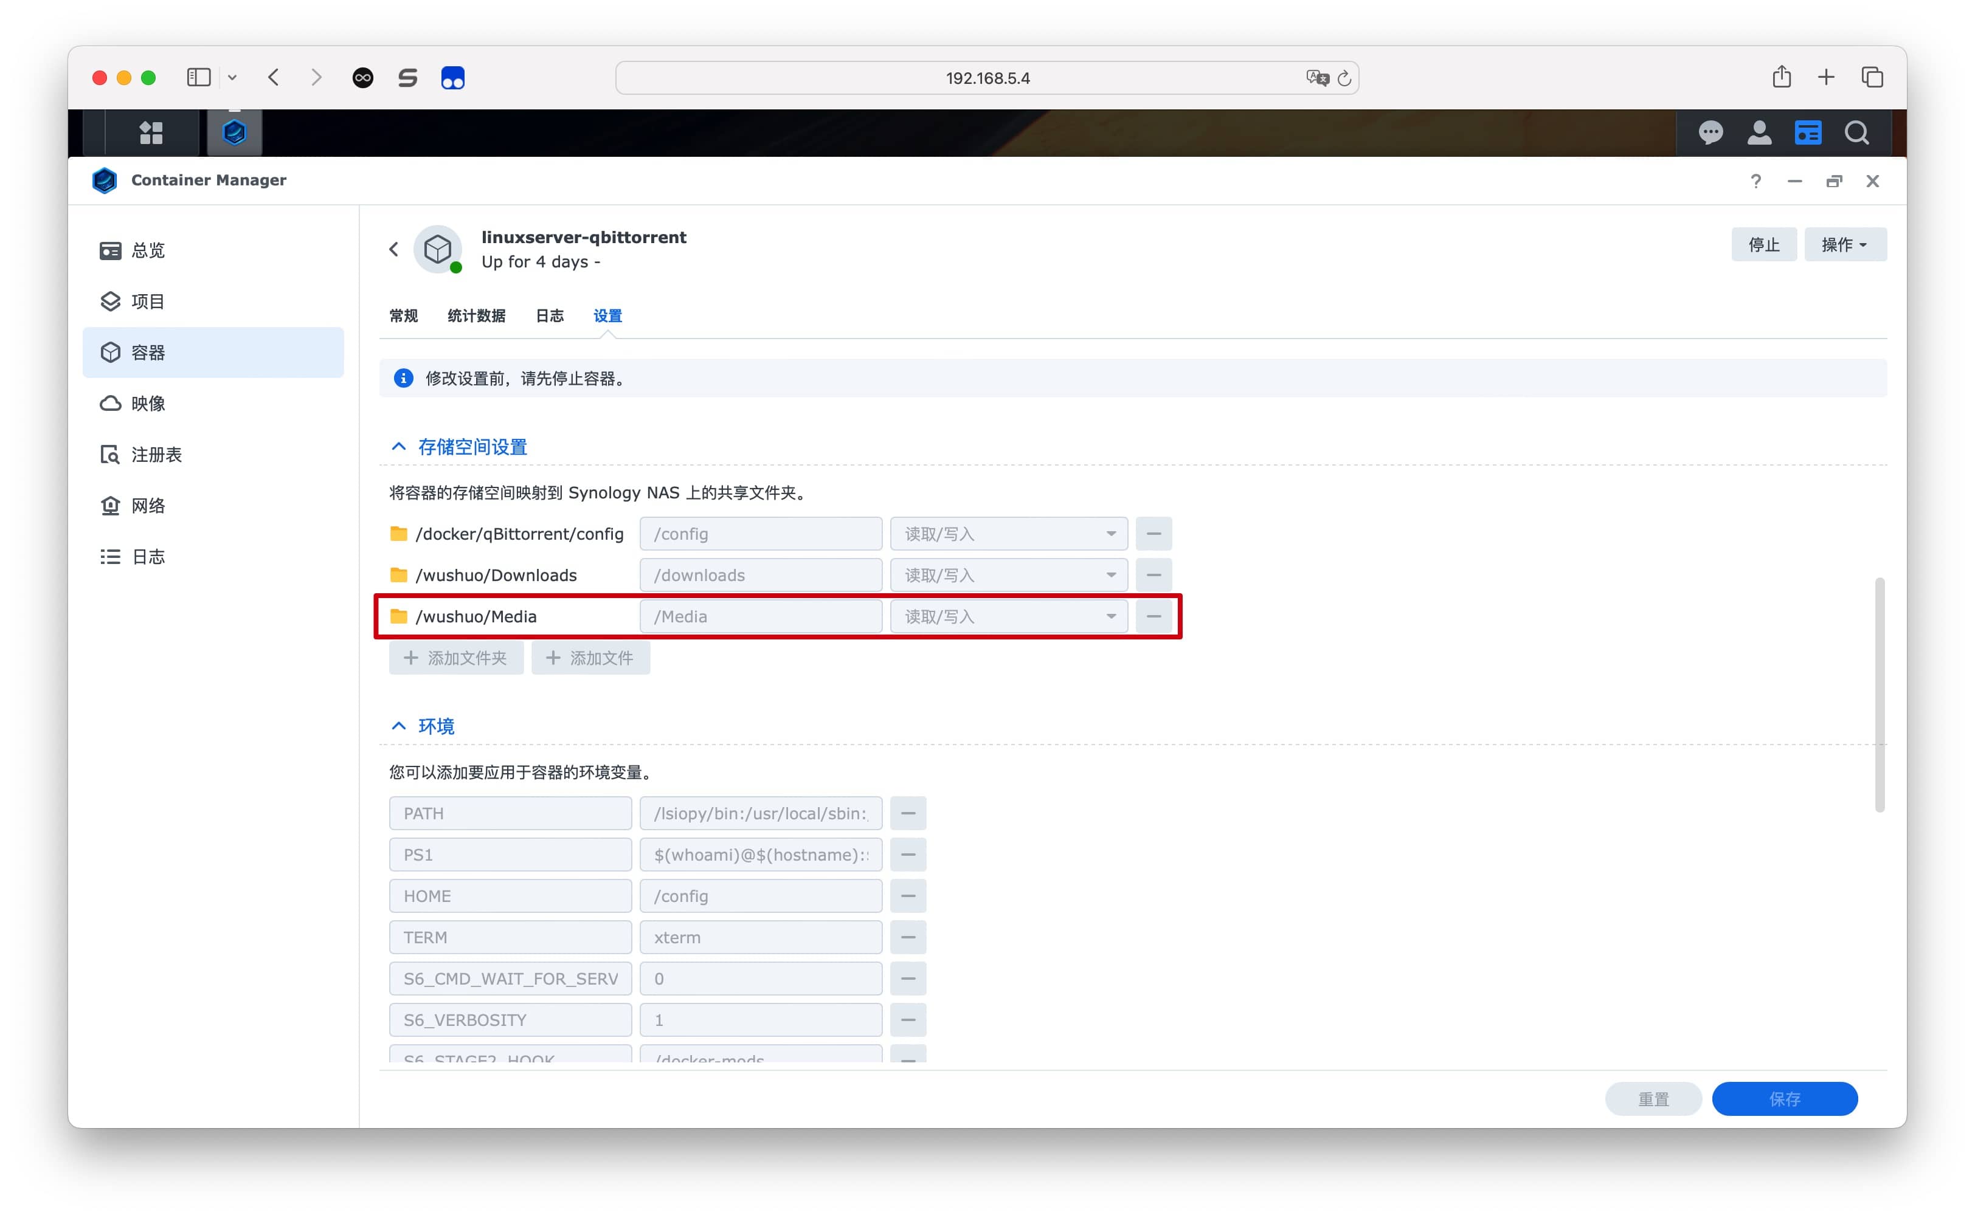
Task: Click the Safari address bar 192.168.5.4
Action: pyautogui.click(x=987, y=78)
